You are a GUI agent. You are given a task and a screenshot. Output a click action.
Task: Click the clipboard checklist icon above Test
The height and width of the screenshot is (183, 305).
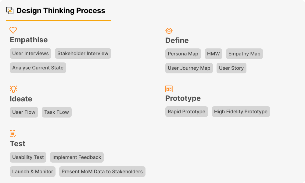13,133
